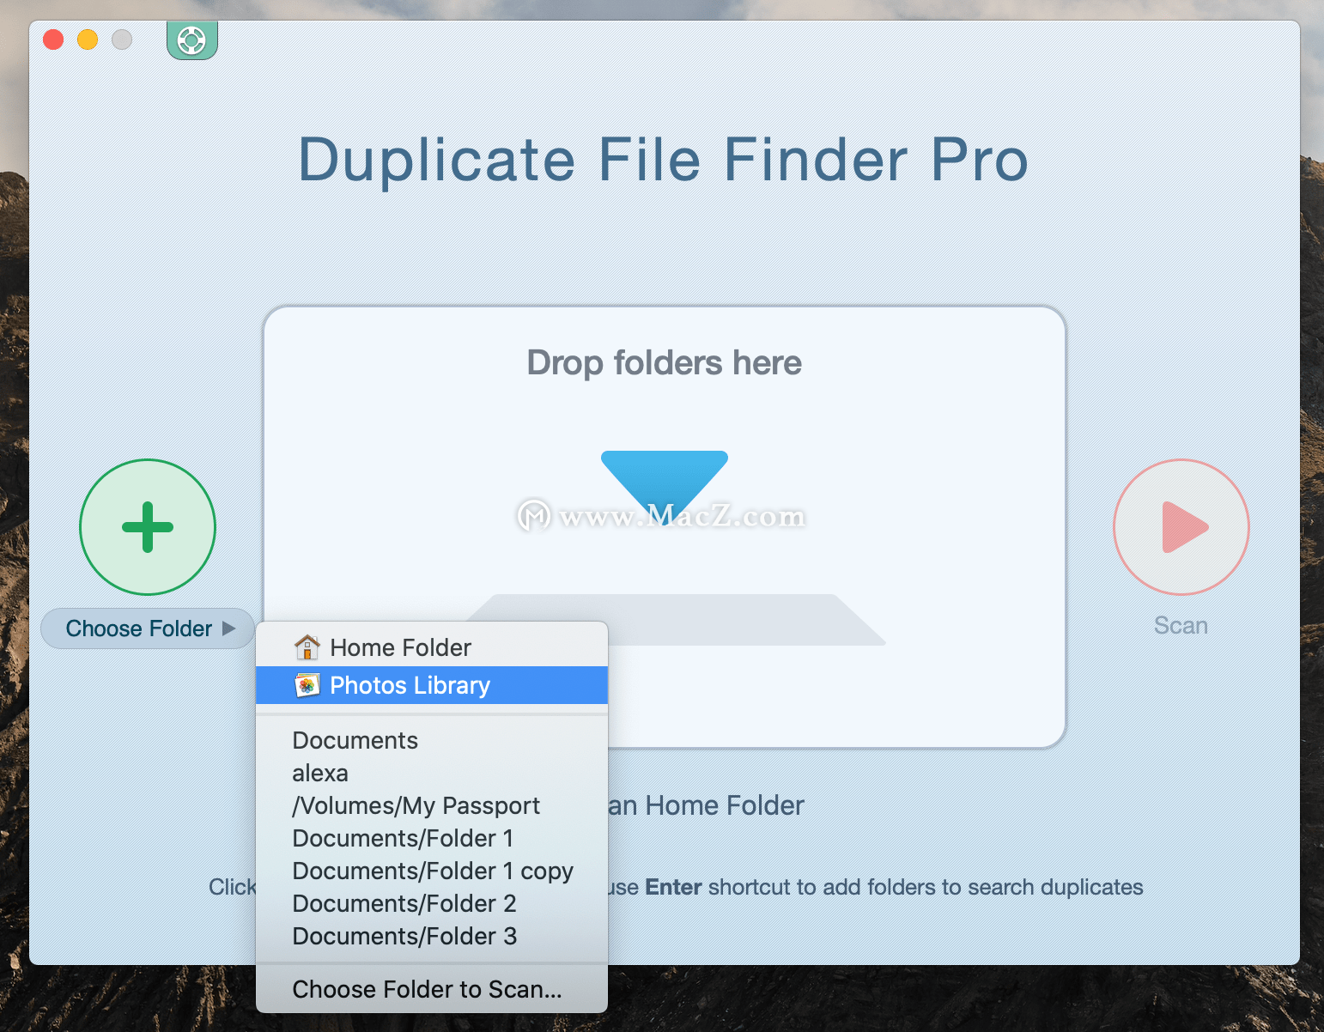This screenshot has width=1324, height=1032.
Task: Select Documents/Folder 1 copy entry
Action: pos(432,871)
